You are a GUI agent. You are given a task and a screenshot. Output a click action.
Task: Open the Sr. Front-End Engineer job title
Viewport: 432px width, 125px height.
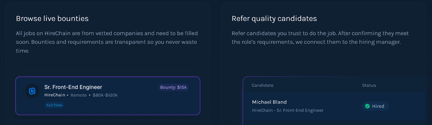tap(73, 87)
